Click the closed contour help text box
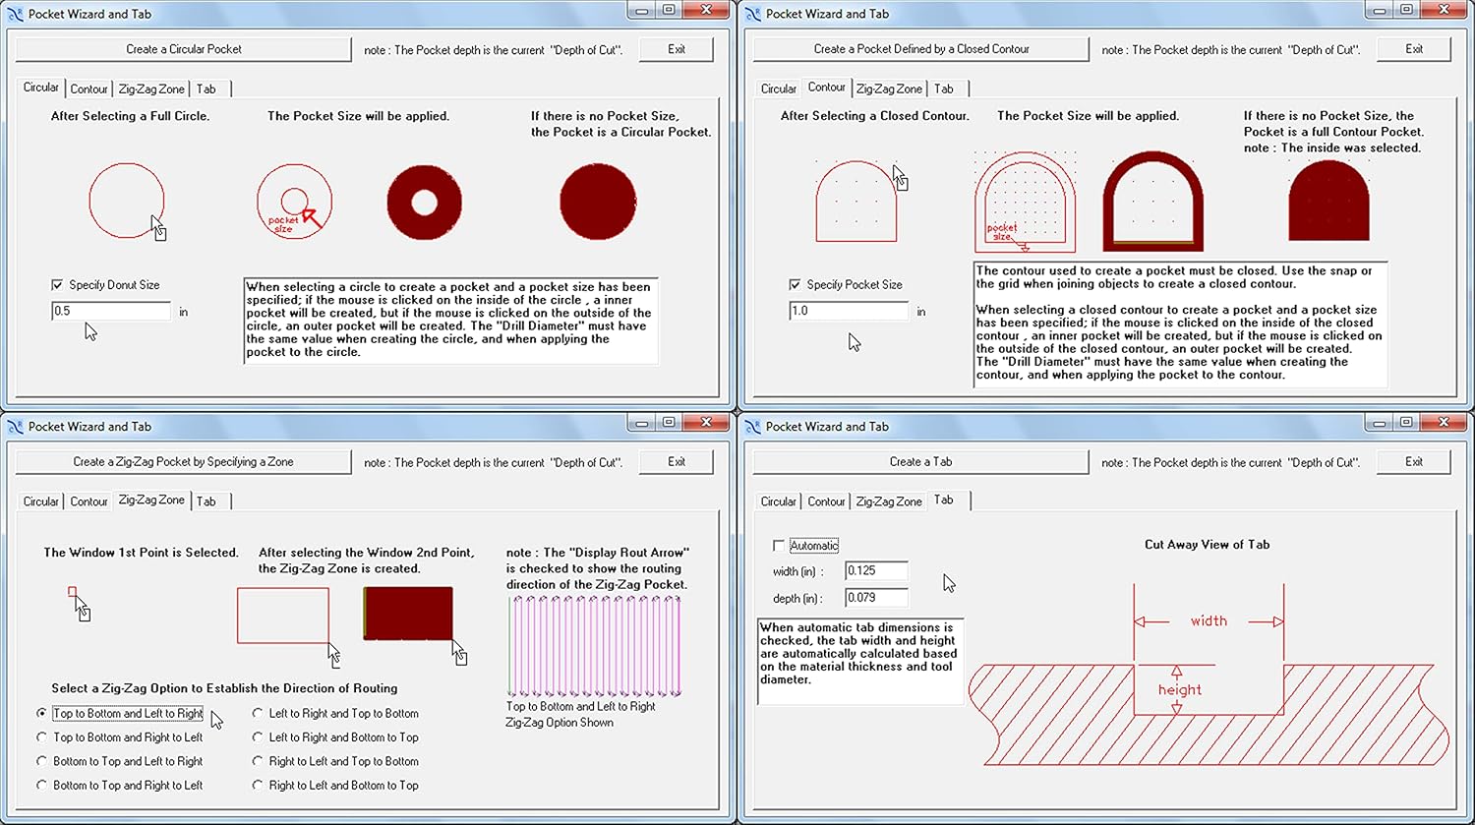 (x=1181, y=324)
